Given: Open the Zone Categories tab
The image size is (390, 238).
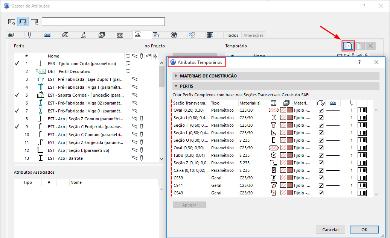Looking at the screenshot, I should click(156, 35).
